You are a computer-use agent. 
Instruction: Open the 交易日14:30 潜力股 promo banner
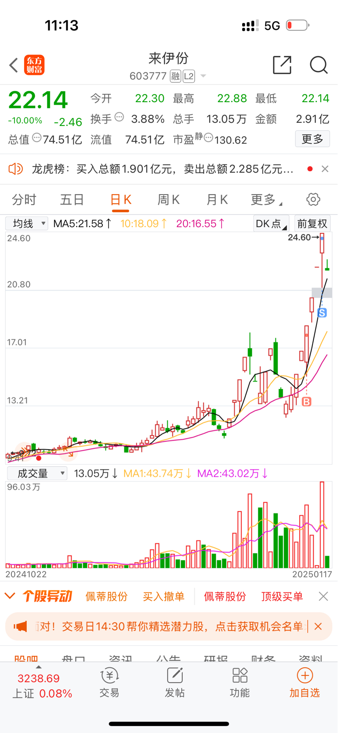[169, 626]
